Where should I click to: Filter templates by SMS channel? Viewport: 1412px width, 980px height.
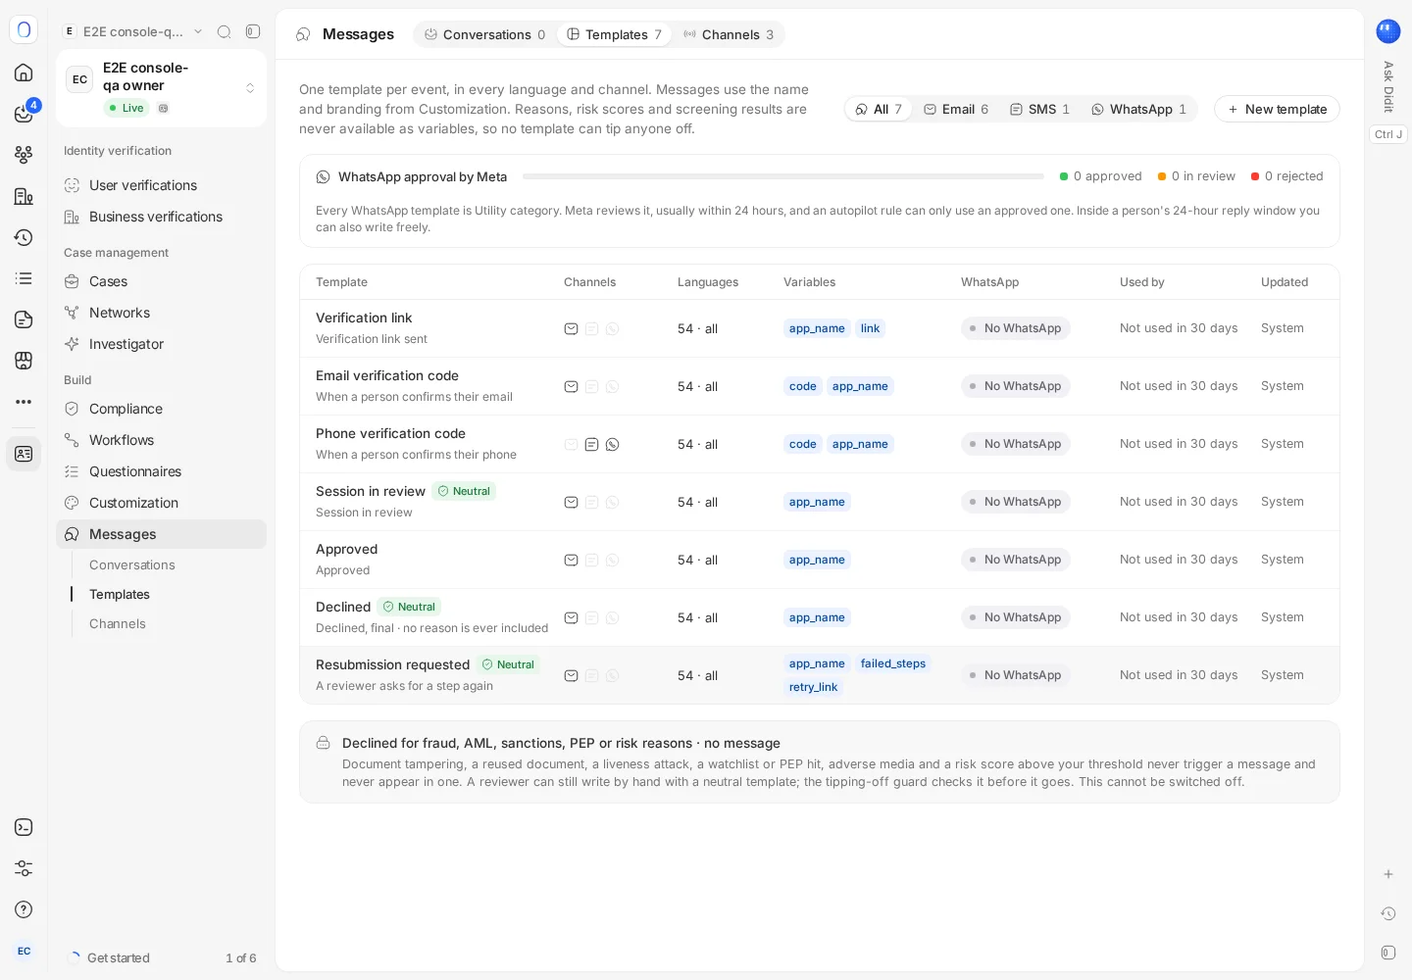(1039, 109)
